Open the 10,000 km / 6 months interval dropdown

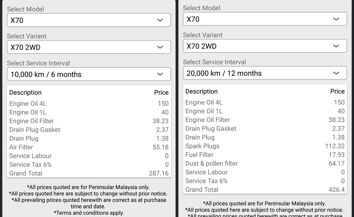88,74
